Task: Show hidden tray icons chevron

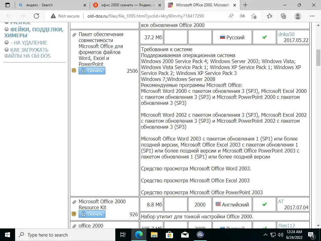Action: [265, 235]
